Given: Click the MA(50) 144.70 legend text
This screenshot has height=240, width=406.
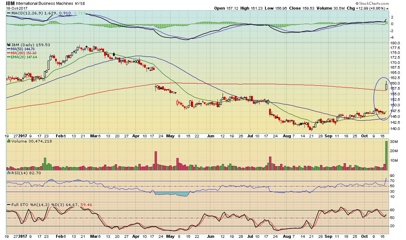Looking at the screenshot, I should pos(23,49).
